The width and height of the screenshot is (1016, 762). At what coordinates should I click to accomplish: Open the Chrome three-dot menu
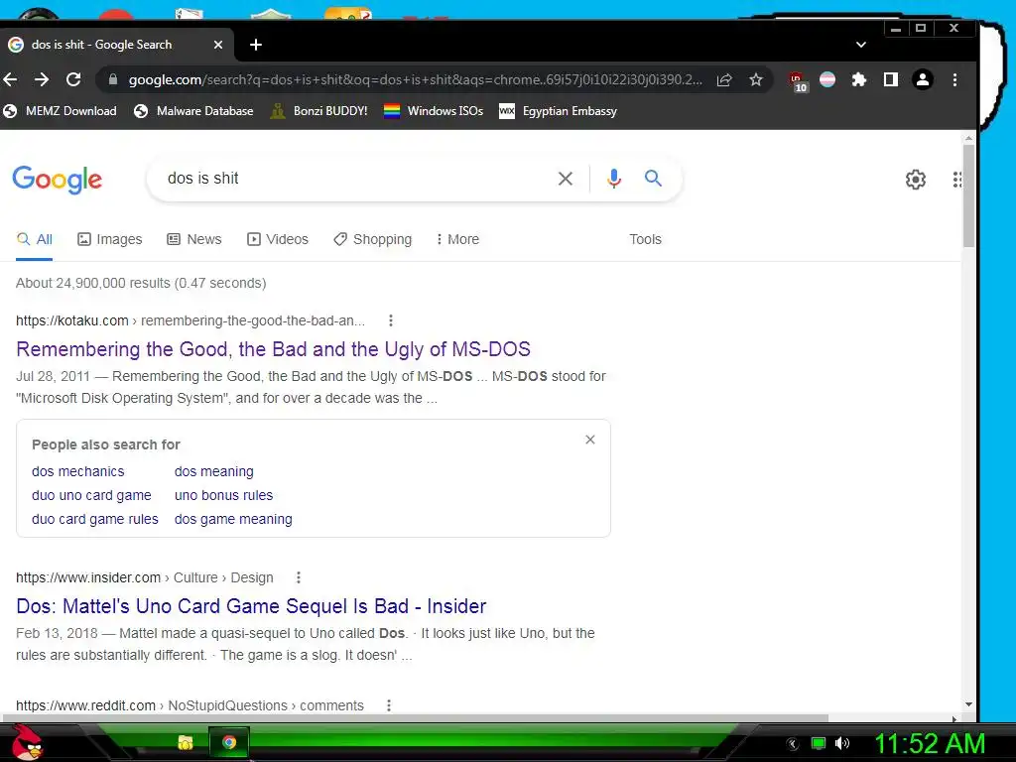(954, 79)
